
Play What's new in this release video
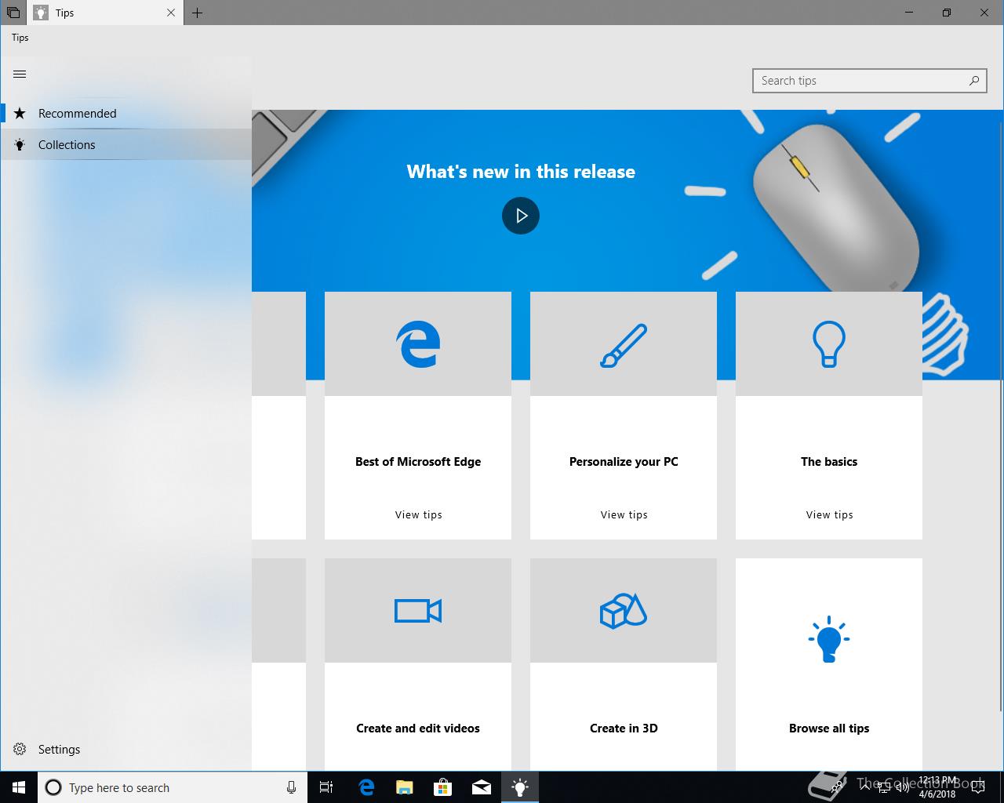coord(521,216)
